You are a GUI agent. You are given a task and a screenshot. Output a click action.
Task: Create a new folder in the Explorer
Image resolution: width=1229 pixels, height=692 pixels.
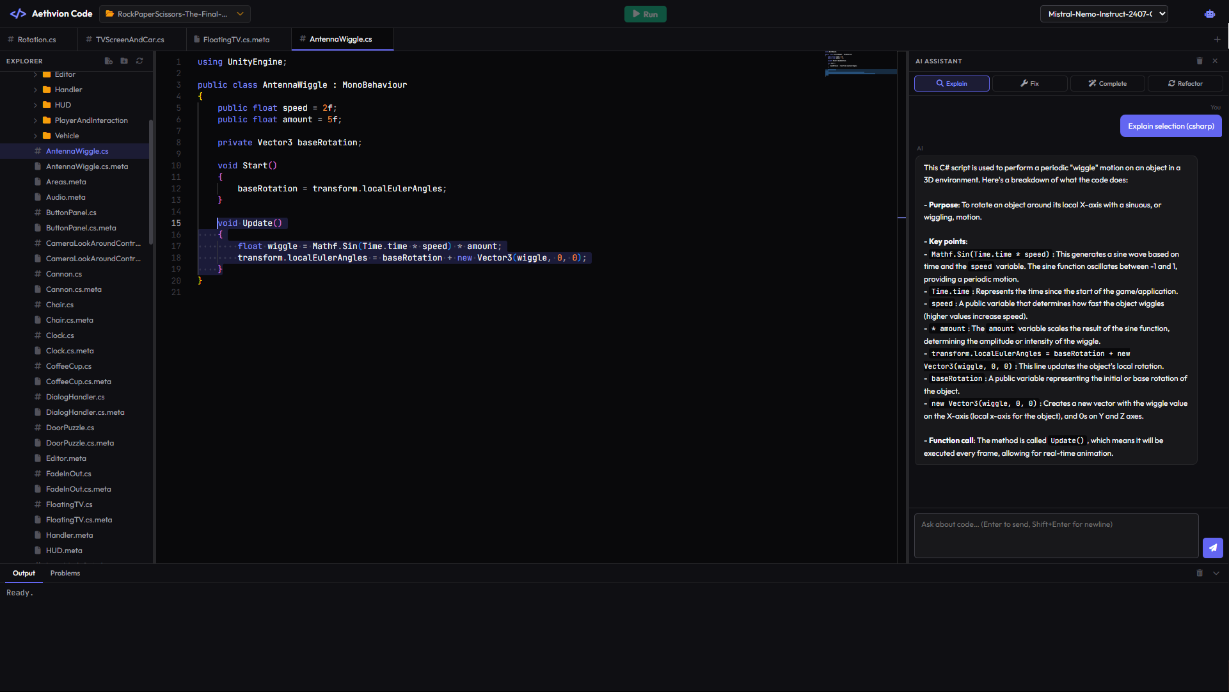pos(124,61)
